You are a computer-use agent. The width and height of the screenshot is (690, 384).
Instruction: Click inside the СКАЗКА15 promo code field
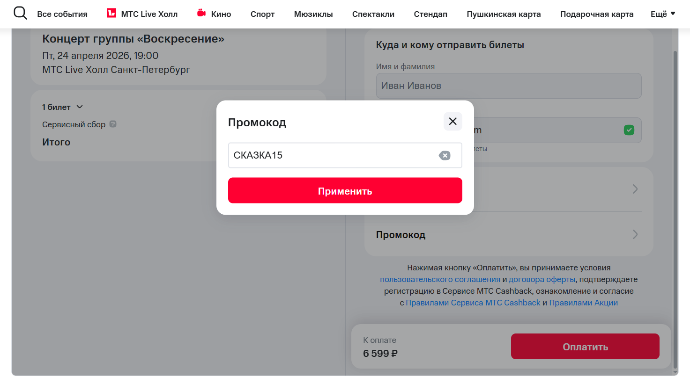point(328,155)
